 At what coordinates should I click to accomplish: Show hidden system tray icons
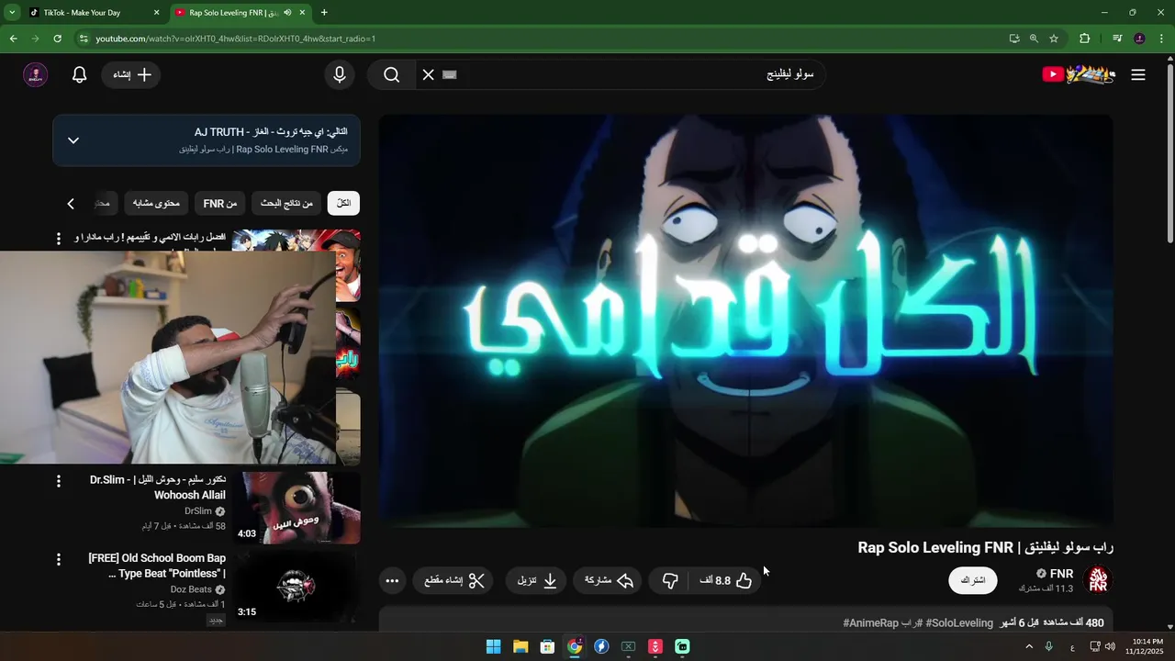1029,646
